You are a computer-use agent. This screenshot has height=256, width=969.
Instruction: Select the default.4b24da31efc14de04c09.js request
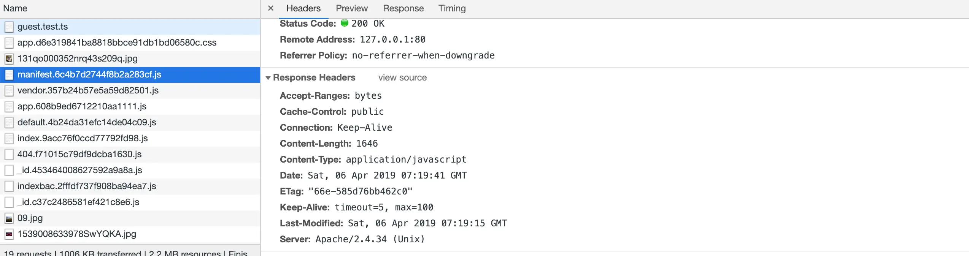click(x=87, y=123)
